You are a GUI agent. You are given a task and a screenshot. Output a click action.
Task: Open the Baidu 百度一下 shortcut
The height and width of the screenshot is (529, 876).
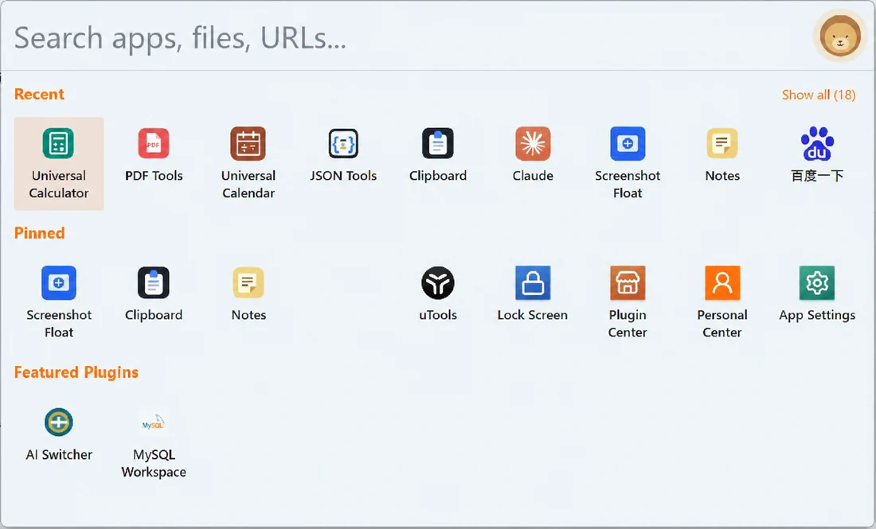coord(817,155)
